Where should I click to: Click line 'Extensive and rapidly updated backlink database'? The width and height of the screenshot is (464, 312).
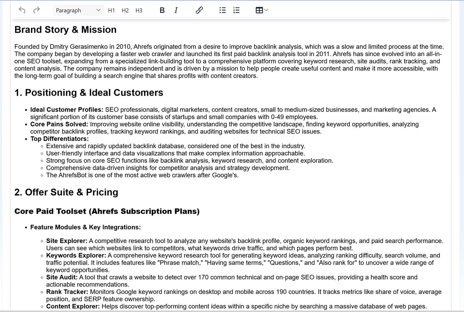point(175,146)
